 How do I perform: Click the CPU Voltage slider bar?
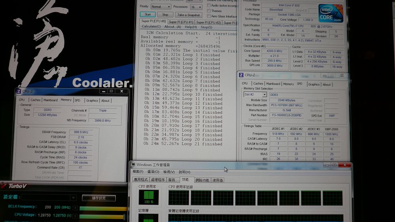click(x=102, y=216)
